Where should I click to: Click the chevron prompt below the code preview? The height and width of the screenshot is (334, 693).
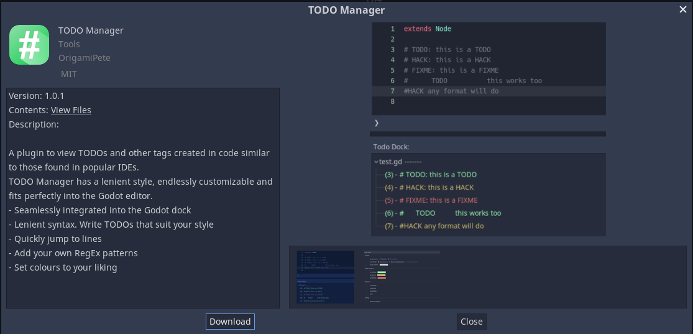coord(377,123)
